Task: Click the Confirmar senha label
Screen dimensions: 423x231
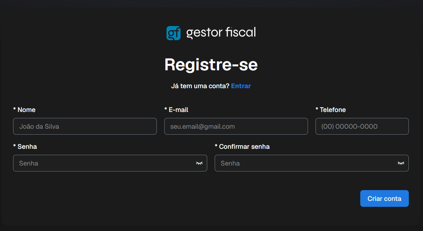Action: [244, 147]
